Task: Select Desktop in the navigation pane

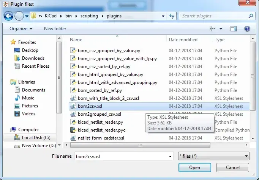Action: coord(30,50)
